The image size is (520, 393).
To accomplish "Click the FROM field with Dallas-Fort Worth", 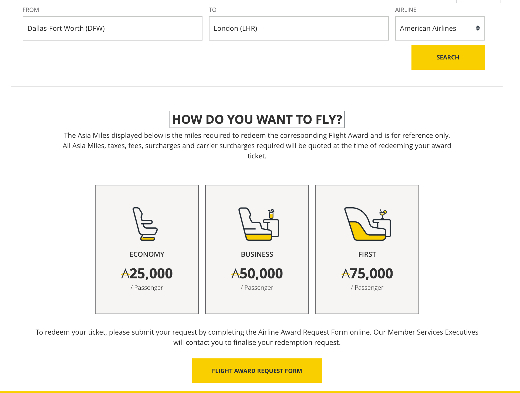I will (x=112, y=28).
